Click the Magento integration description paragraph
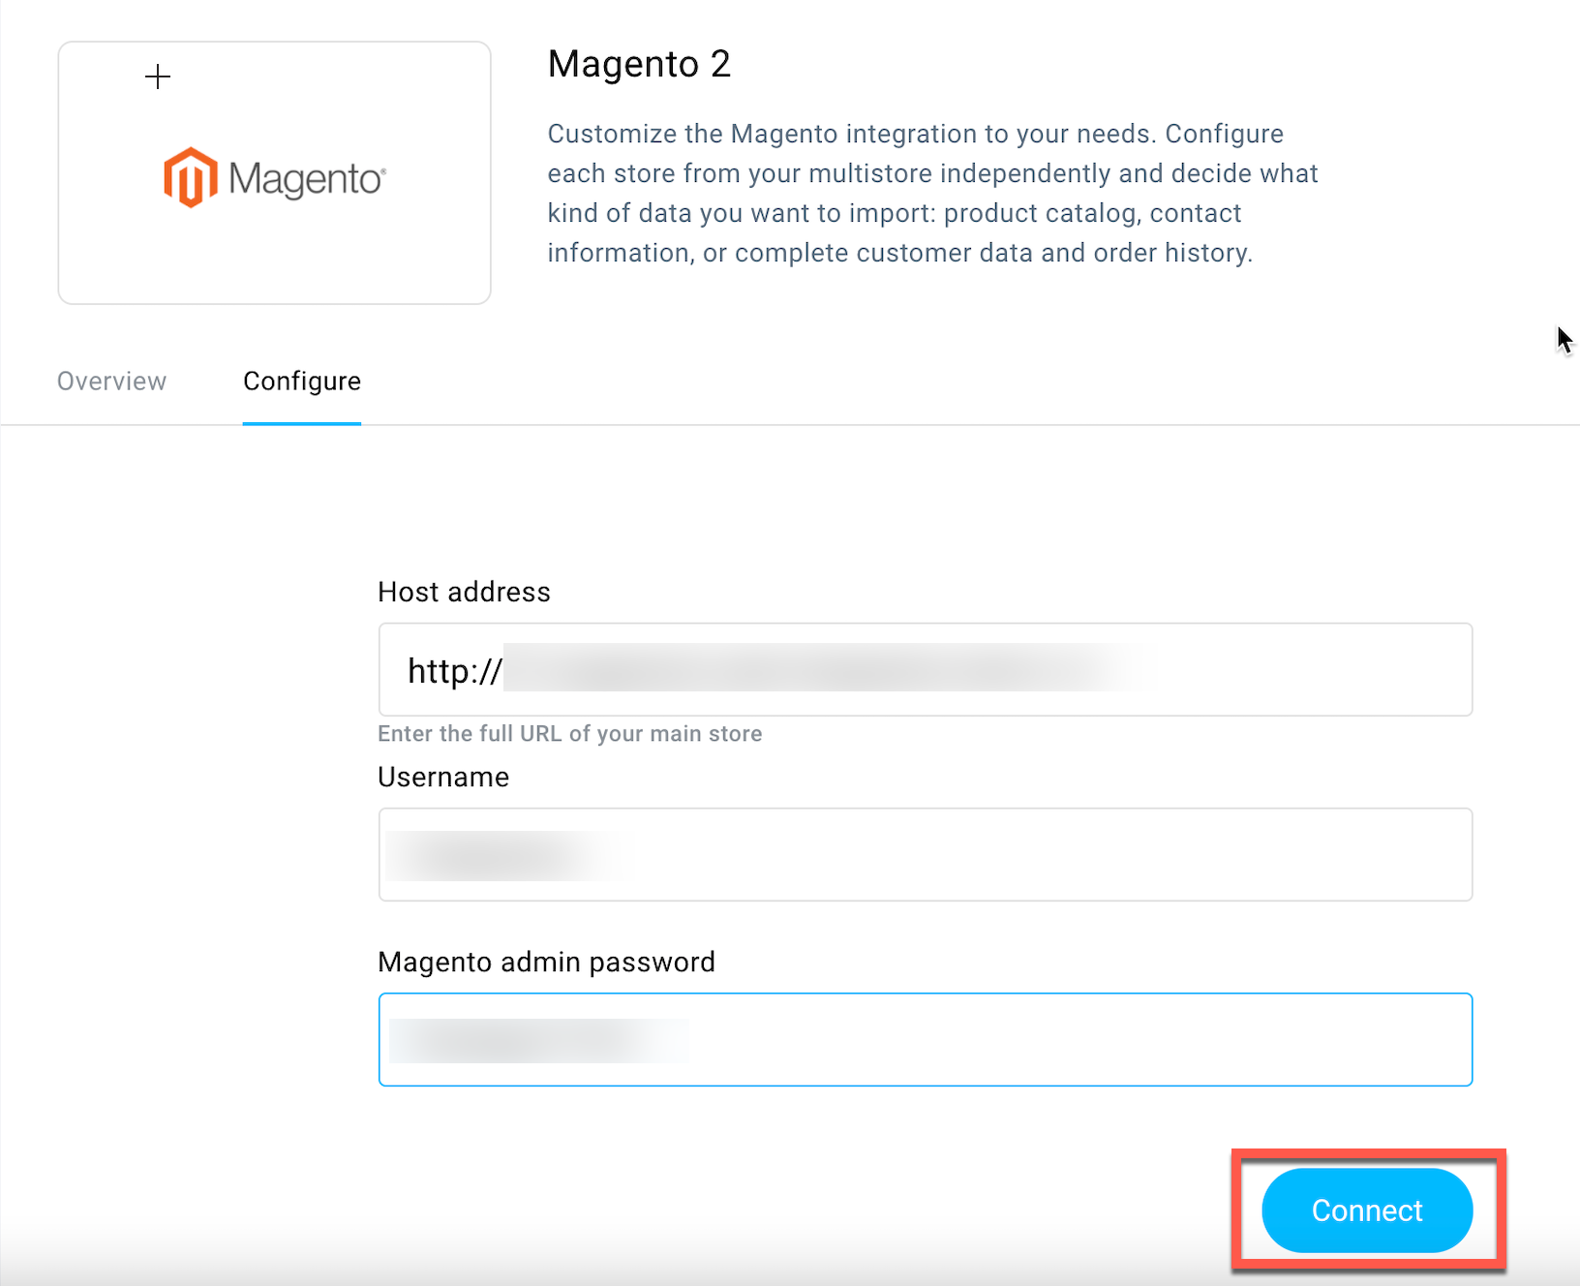Viewport: 1580px width, 1286px height. [932, 193]
